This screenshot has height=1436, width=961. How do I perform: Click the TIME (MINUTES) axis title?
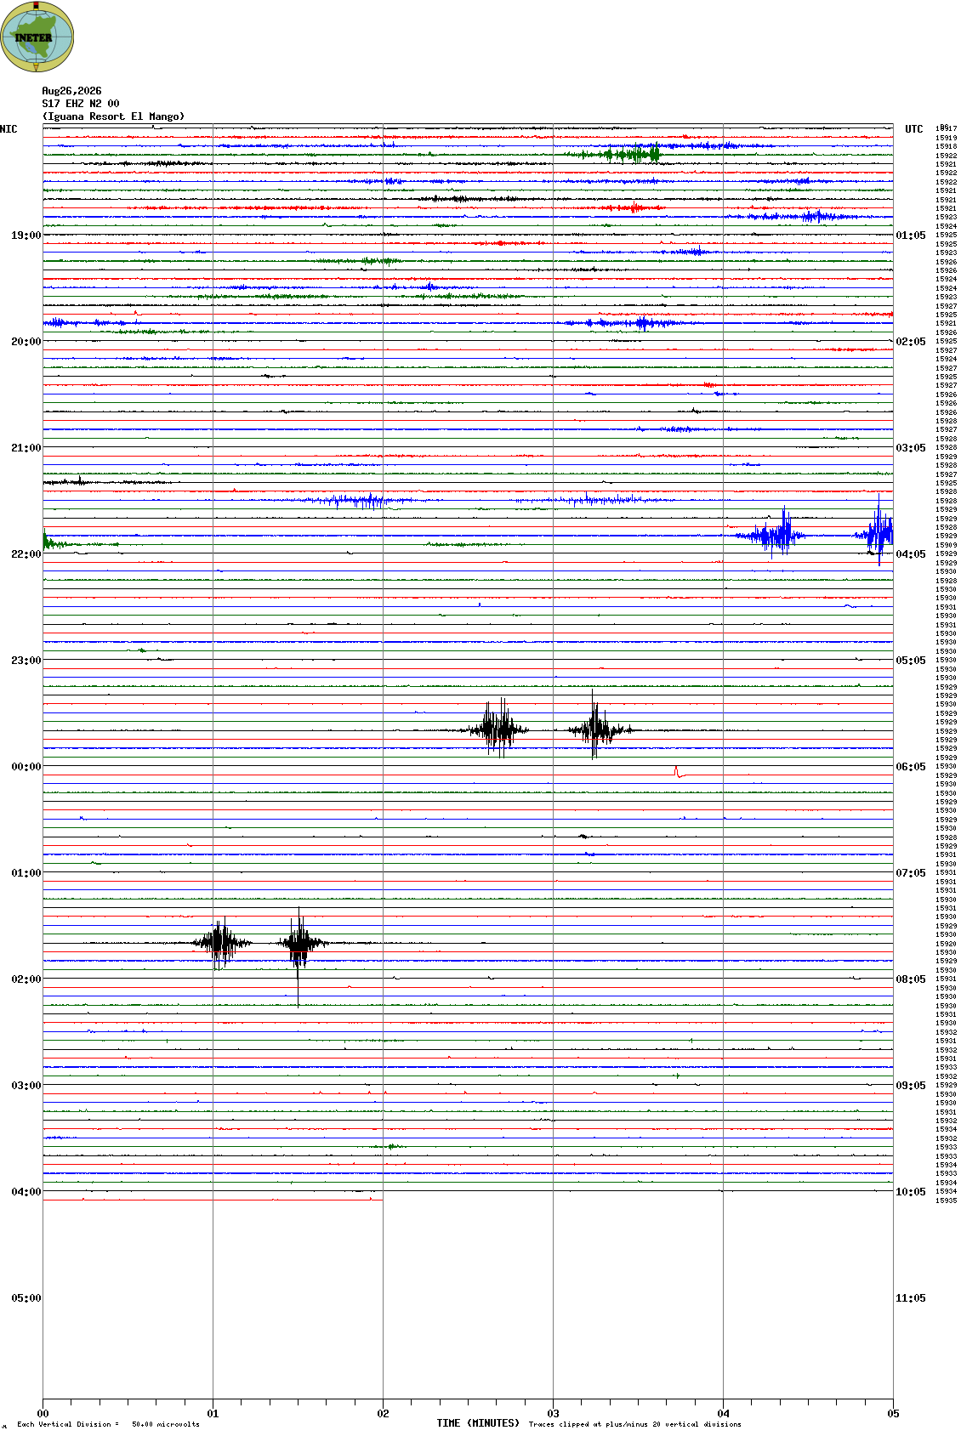tap(478, 1423)
